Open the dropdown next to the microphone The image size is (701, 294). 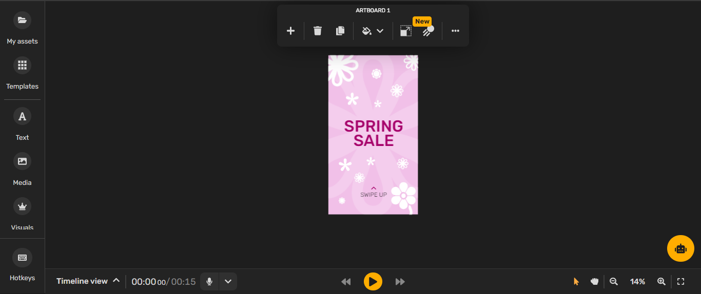228,281
